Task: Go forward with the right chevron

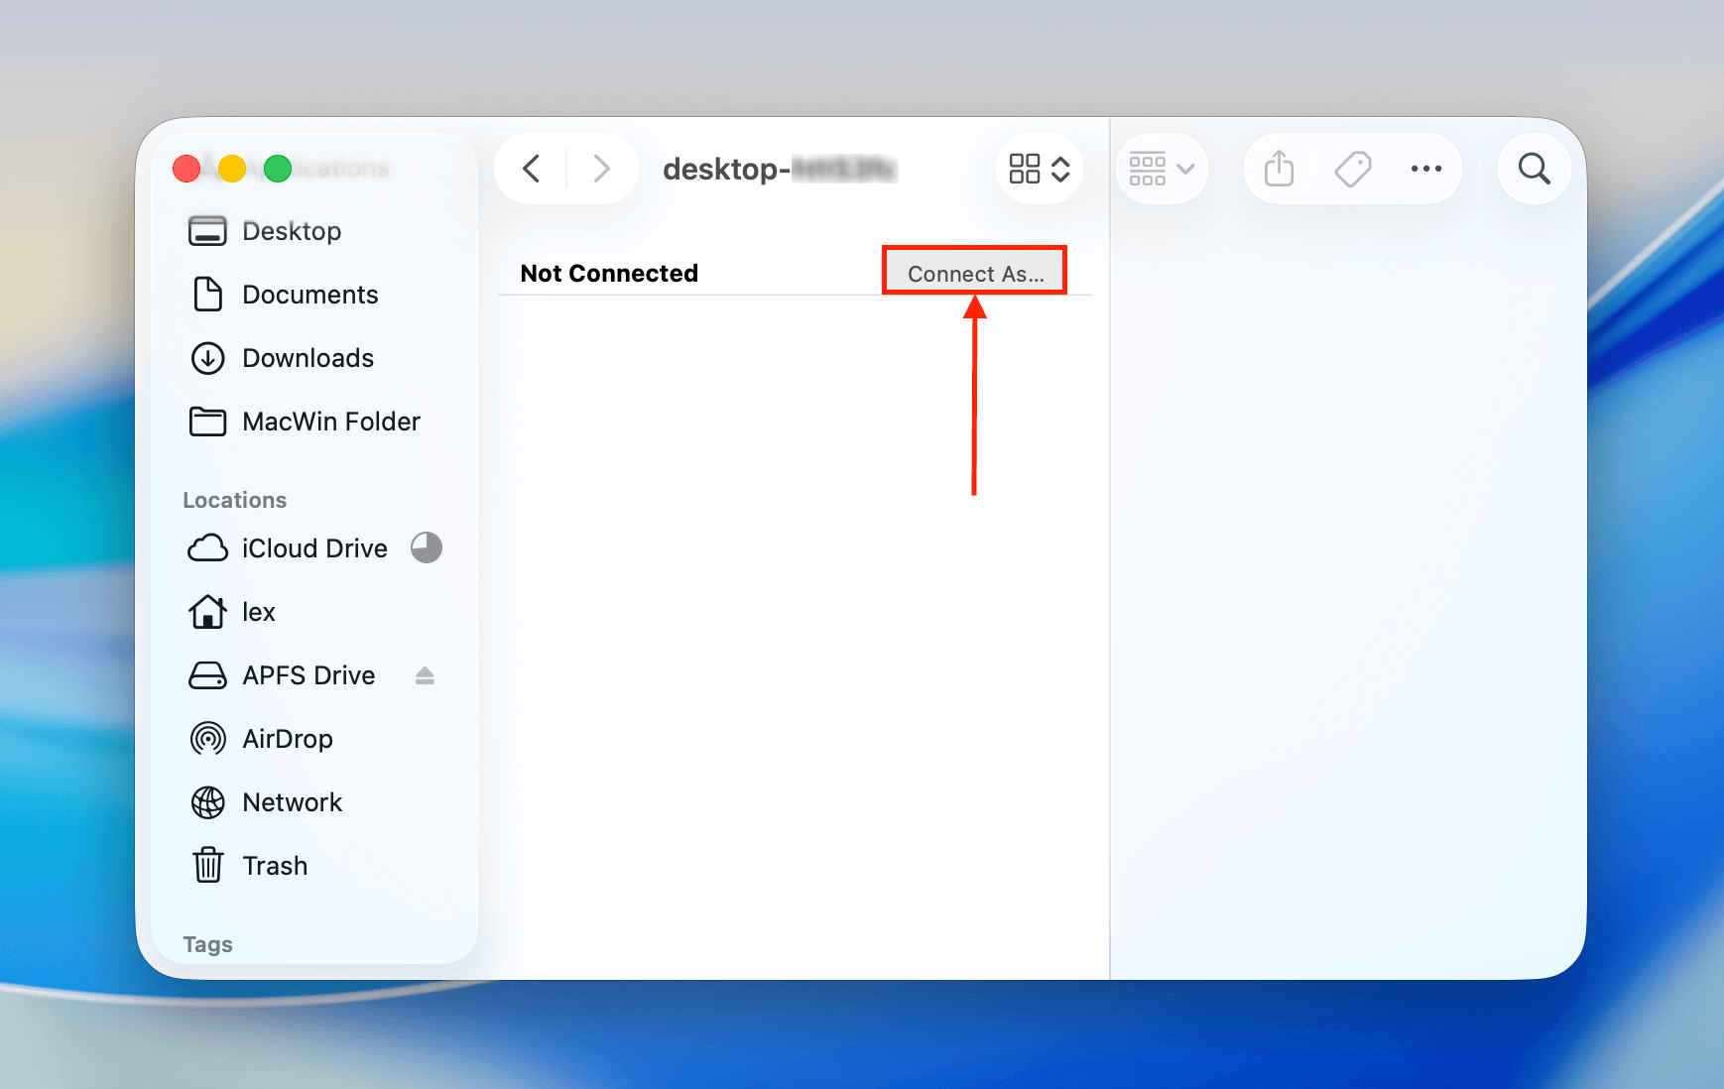Action: pos(600,169)
